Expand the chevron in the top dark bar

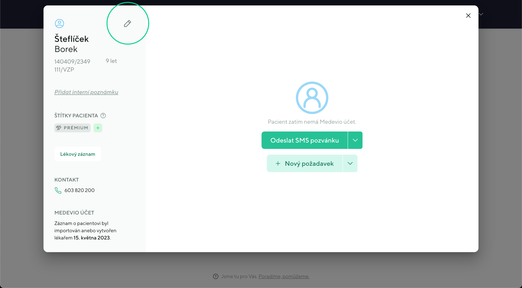pyautogui.click(x=481, y=14)
